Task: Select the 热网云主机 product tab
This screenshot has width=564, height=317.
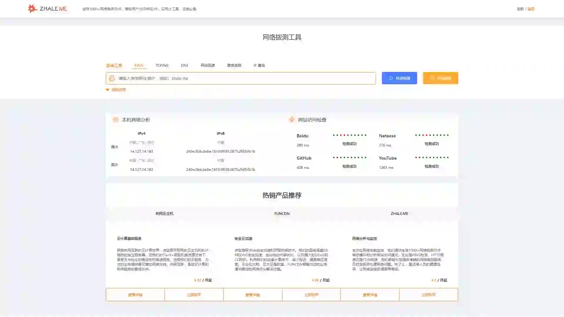Action: pos(164,214)
